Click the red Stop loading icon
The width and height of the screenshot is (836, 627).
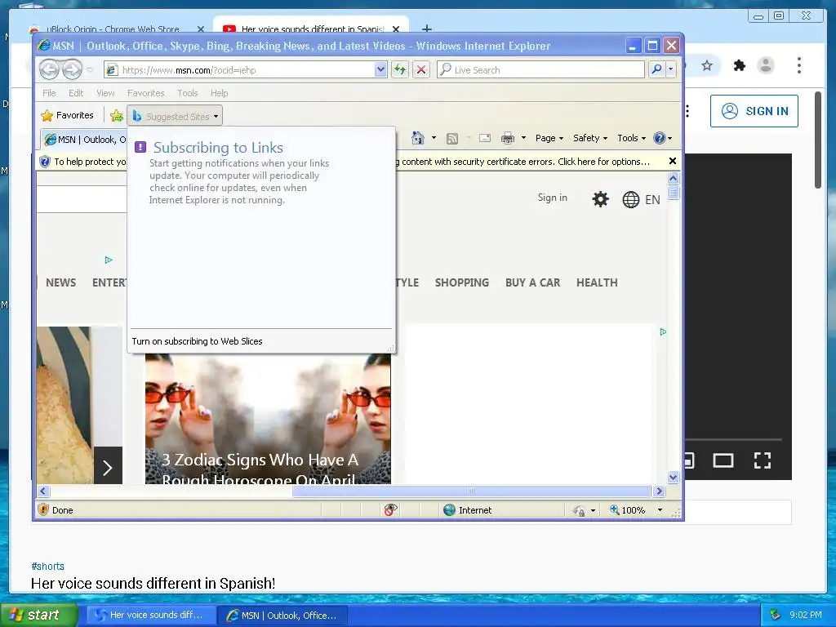(x=421, y=69)
